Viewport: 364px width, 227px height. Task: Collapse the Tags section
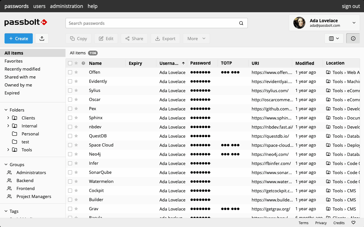coord(6,211)
